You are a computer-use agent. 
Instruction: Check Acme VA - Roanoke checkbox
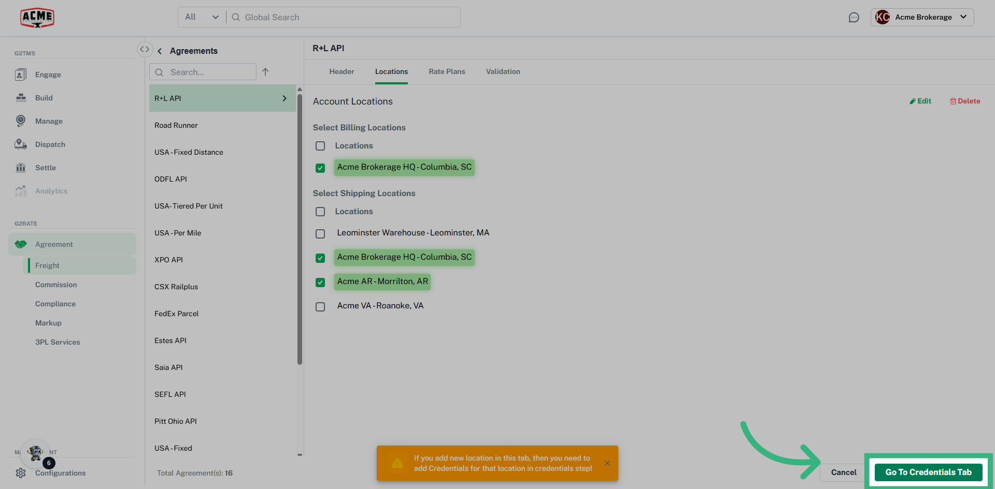[320, 307]
